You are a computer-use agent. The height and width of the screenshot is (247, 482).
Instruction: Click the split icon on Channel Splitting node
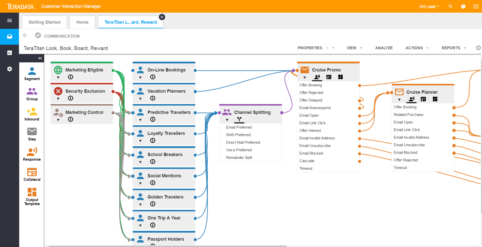239,120
